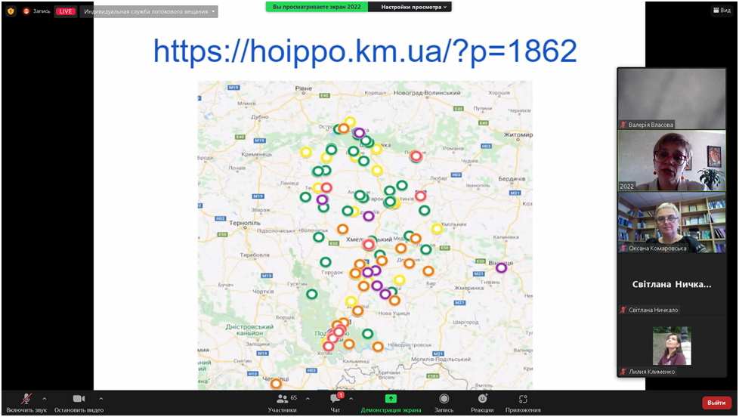Click muted mic icon beside Світлана Ничкало

[x=623, y=310]
